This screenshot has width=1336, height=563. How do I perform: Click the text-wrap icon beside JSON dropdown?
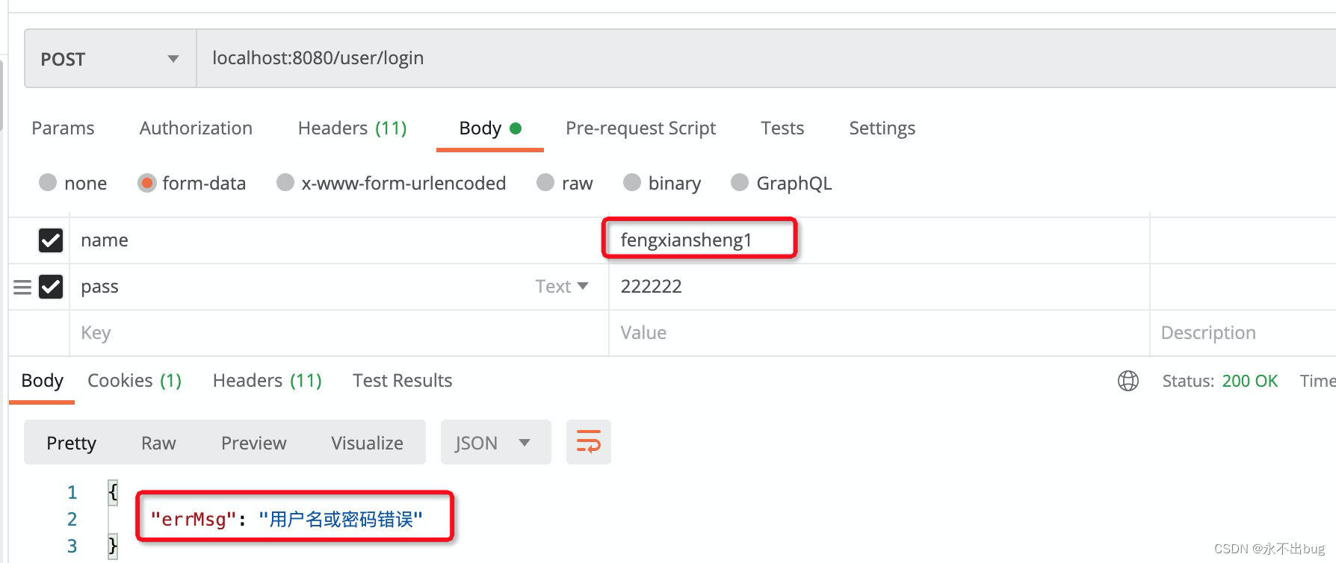coord(588,442)
